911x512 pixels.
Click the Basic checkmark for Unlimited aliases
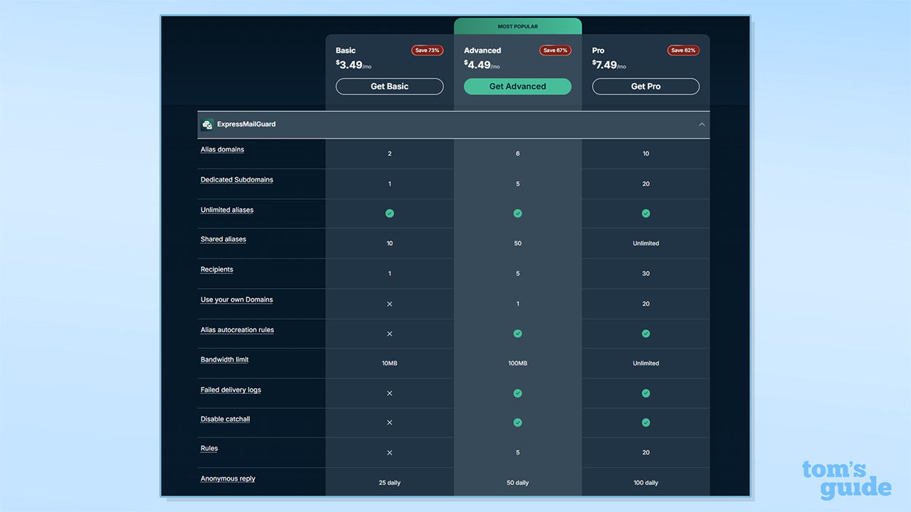coord(389,213)
